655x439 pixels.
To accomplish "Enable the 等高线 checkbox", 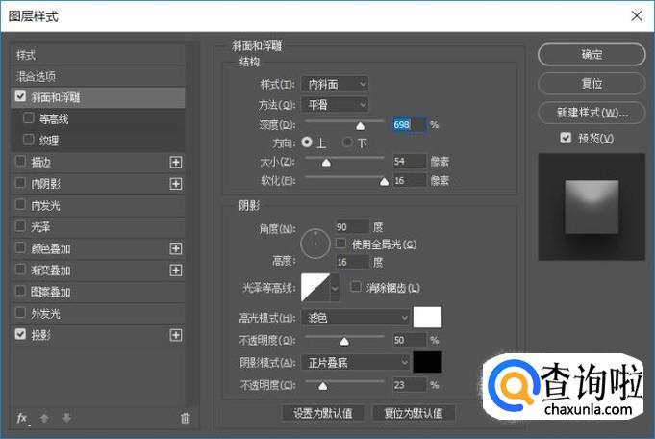I will pos(29,119).
